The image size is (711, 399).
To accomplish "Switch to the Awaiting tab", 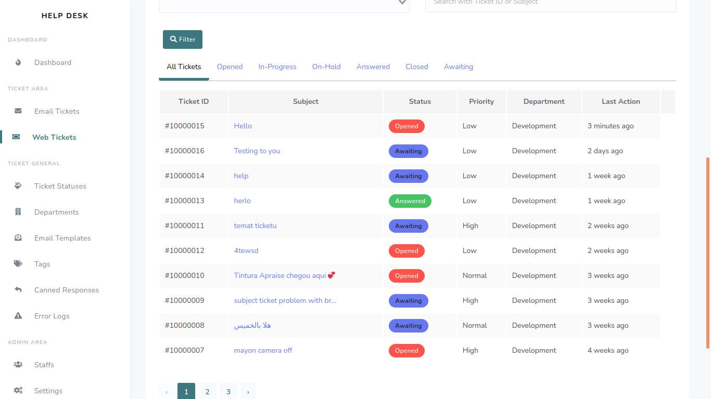I will click(458, 66).
